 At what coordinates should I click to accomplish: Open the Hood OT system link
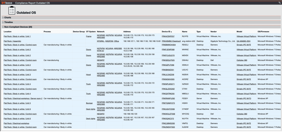(88, 75)
